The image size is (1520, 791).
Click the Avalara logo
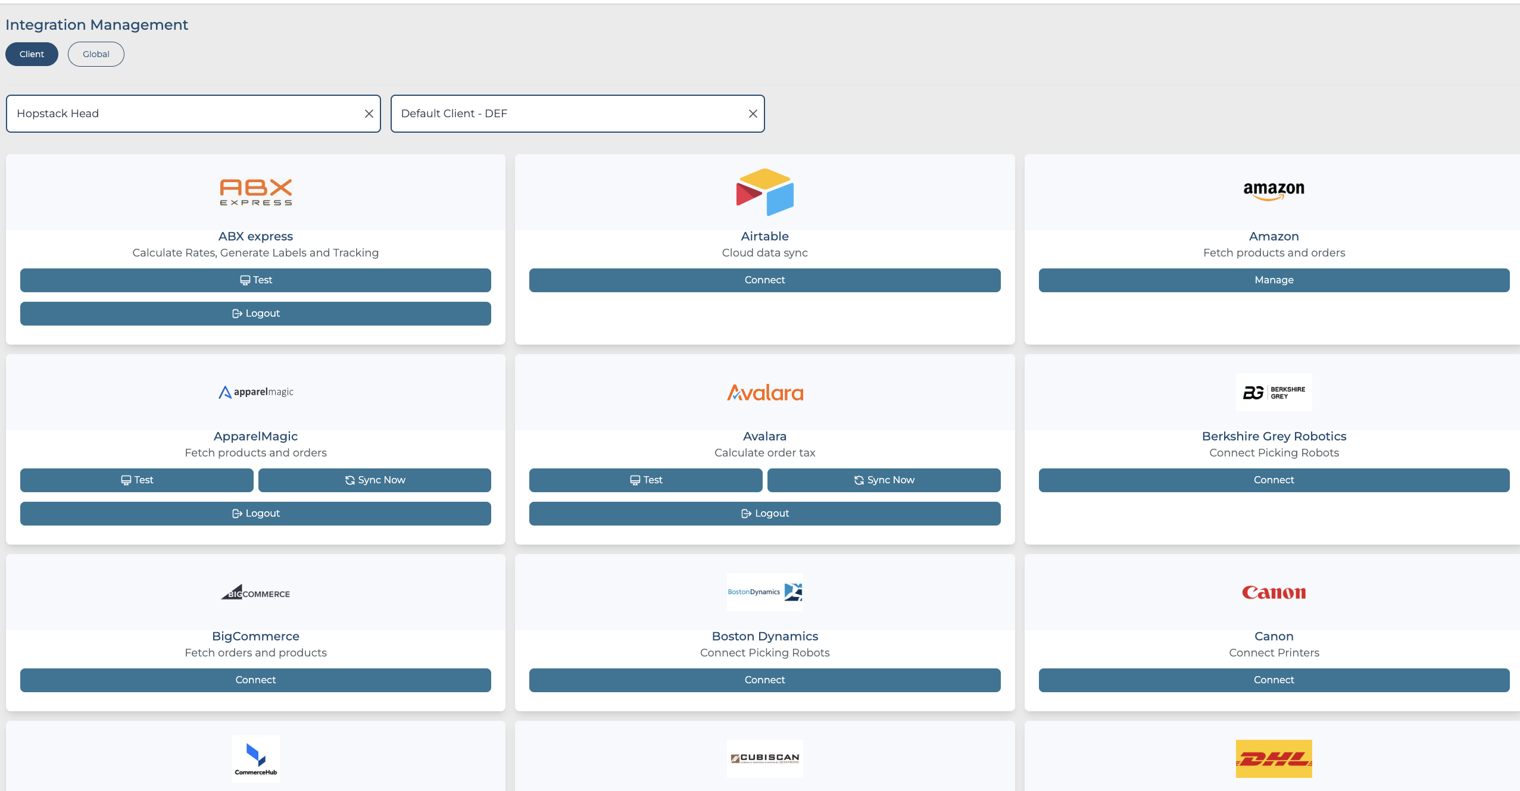(764, 392)
